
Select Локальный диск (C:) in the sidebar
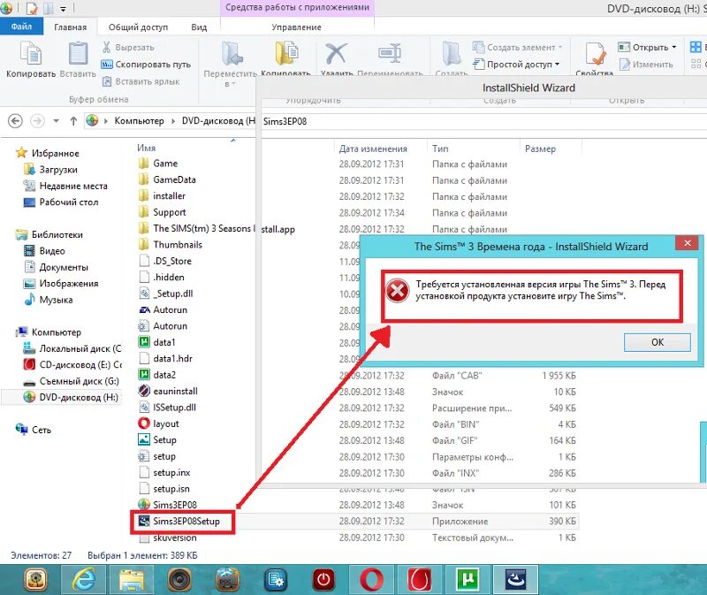point(72,348)
